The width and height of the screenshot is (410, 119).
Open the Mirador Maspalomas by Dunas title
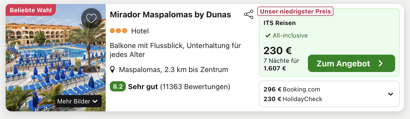(x=170, y=15)
